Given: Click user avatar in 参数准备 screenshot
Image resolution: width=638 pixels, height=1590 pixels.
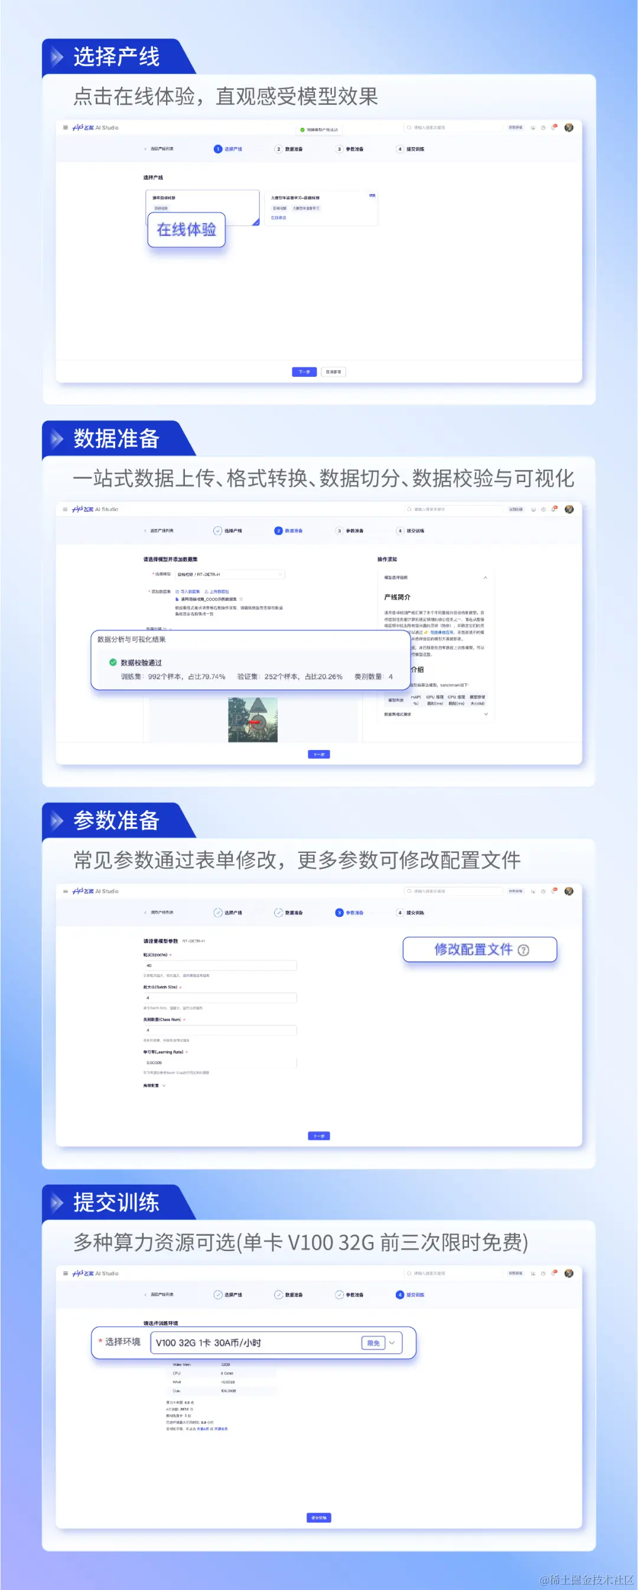Looking at the screenshot, I should tap(569, 891).
